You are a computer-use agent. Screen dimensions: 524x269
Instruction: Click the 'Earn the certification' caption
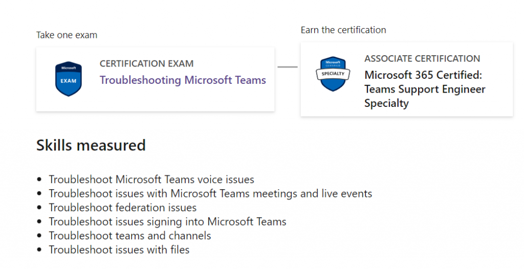343,30
